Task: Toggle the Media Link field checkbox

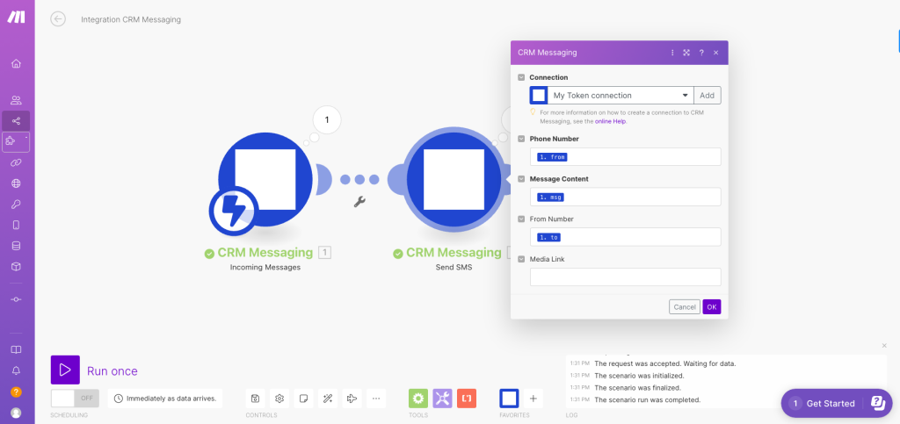Action: pos(521,259)
